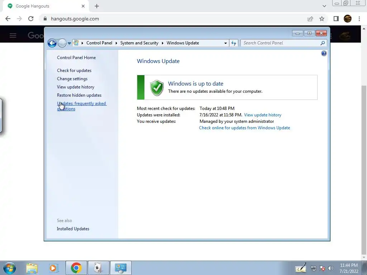Reload the Hangouts page in Chrome
The height and width of the screenshot is (275, 367).
(31, 19)
